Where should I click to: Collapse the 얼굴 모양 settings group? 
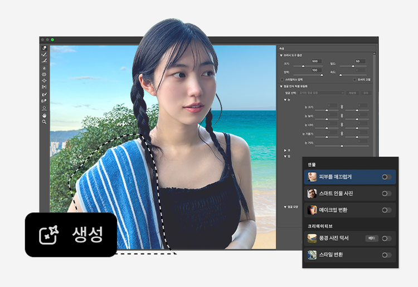285,207
